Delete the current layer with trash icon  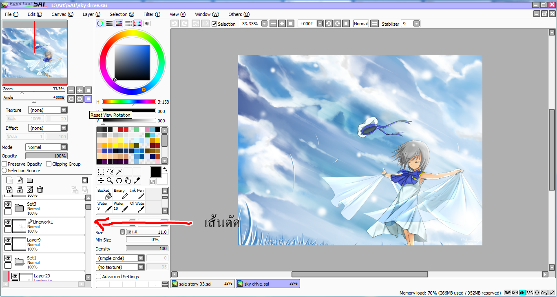tap(40, 189)
